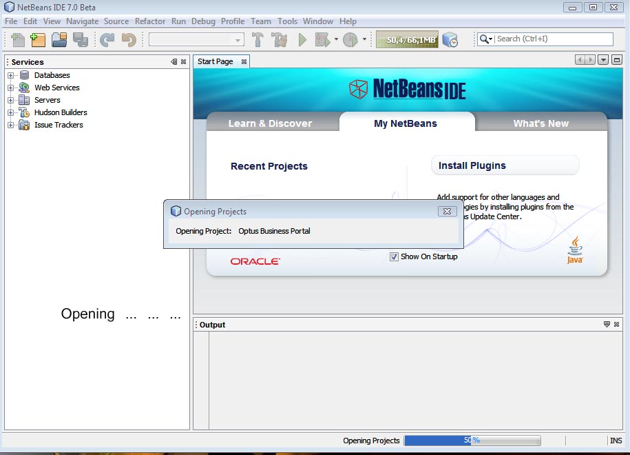Click the Java logo link
This screenshot has height=455, width=630.
575,250
